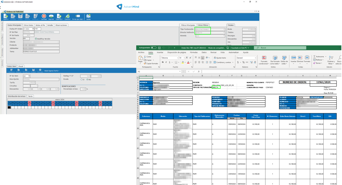Viewport: 342px width, 185px height.
Task: Open the Exportar toolbar icon
Action: pos(59,16)
